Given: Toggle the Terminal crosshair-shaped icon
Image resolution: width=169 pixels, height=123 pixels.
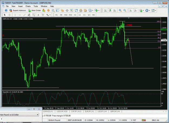Looking at the screenshot, I should point(67,11).
